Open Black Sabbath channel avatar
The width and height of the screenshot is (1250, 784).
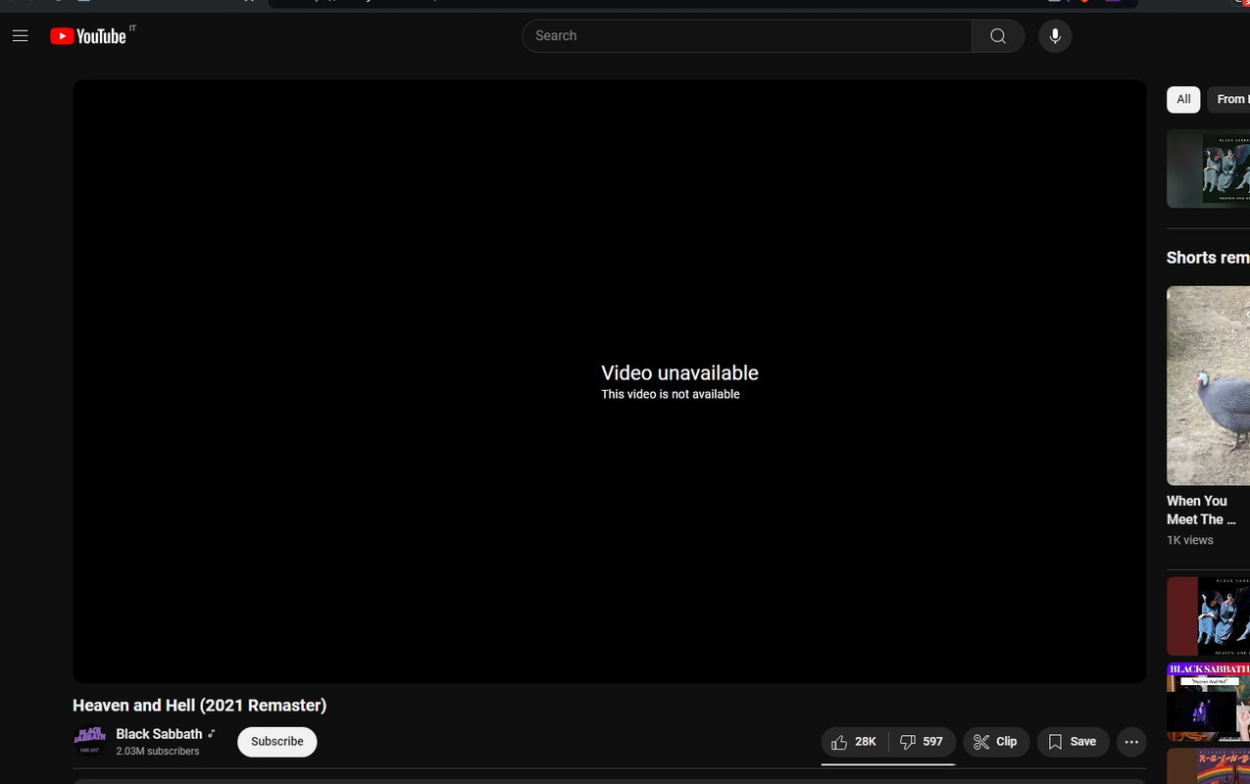[x=89, y=741]
